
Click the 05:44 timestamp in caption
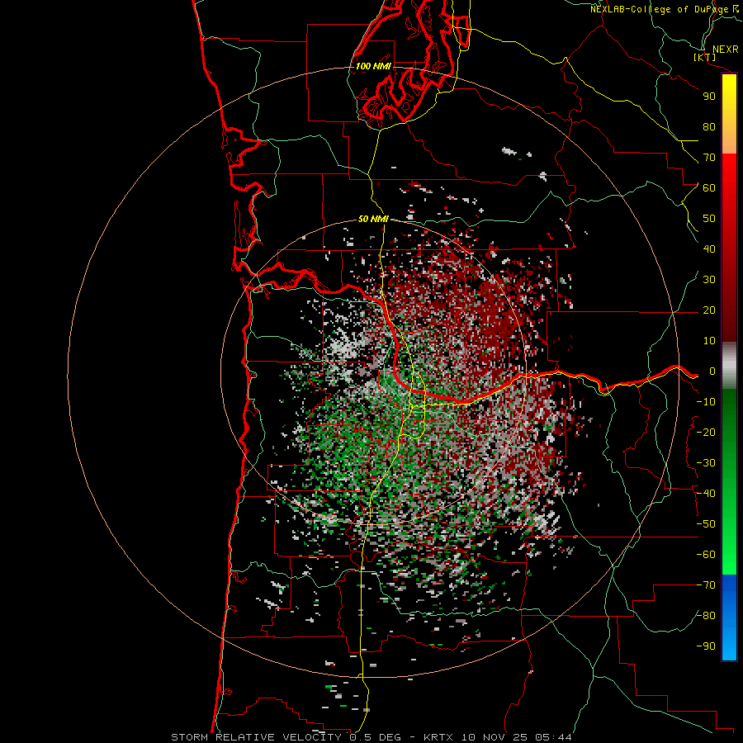pyautogui.click(x=553, y=737)
